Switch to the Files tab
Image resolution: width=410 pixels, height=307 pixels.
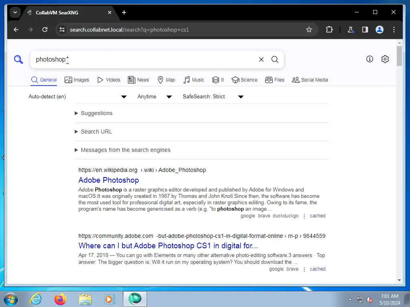click(275, 80)
